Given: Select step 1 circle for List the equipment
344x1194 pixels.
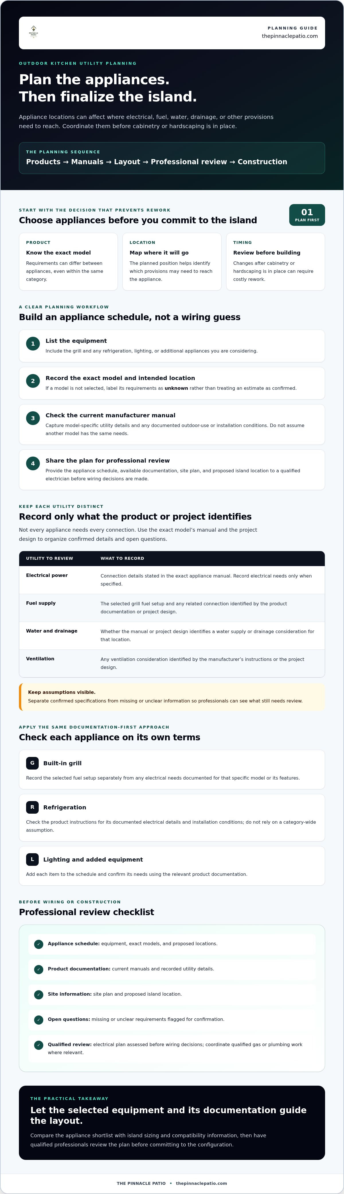Looking at the screenshot, I should (x=33, y=344).
